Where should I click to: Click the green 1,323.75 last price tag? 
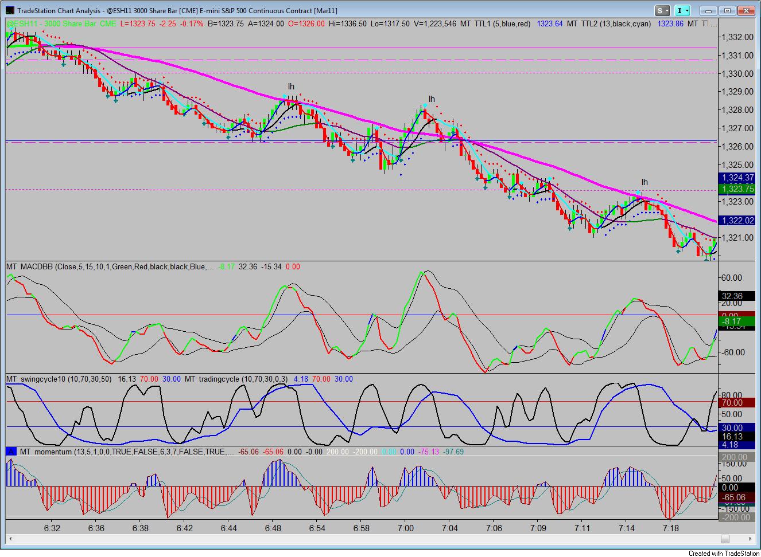(738, 189)
